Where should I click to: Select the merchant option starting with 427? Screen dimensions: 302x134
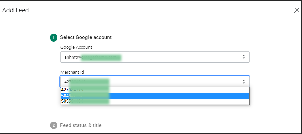point(155,90)
